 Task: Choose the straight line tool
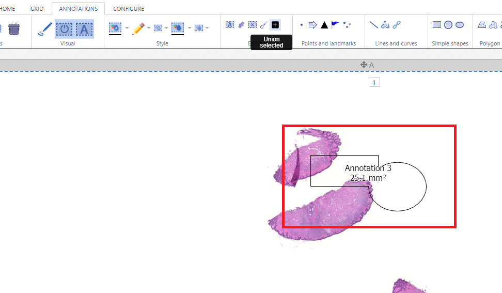(373, 25)
